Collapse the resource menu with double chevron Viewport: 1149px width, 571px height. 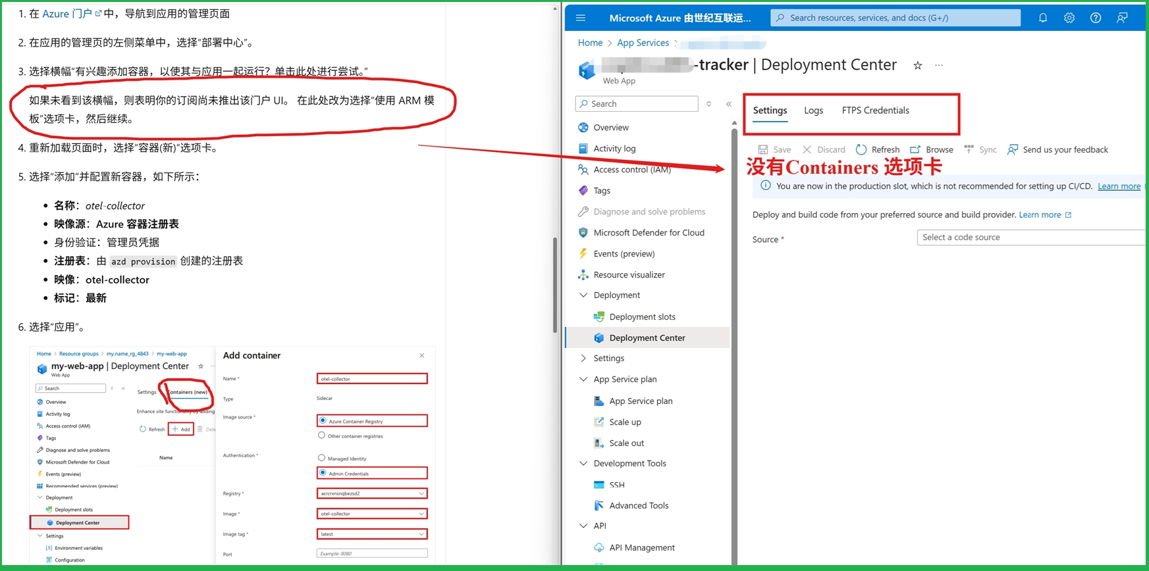point(729,104)
